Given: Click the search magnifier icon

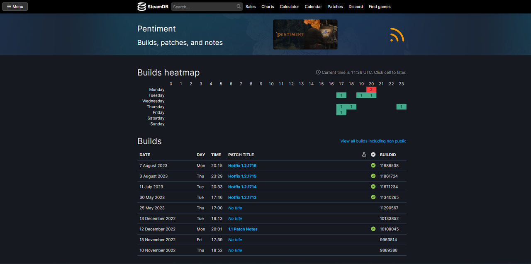Looking at the screenshot, I should click(x=239, y=7).
